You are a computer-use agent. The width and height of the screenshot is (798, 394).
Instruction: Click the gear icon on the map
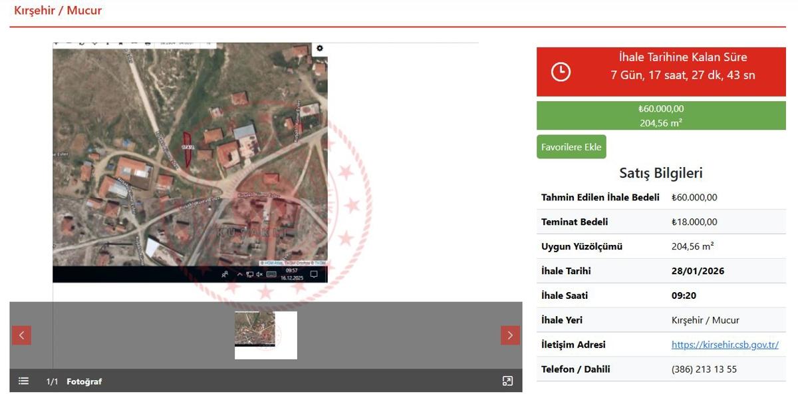[320, 49]
